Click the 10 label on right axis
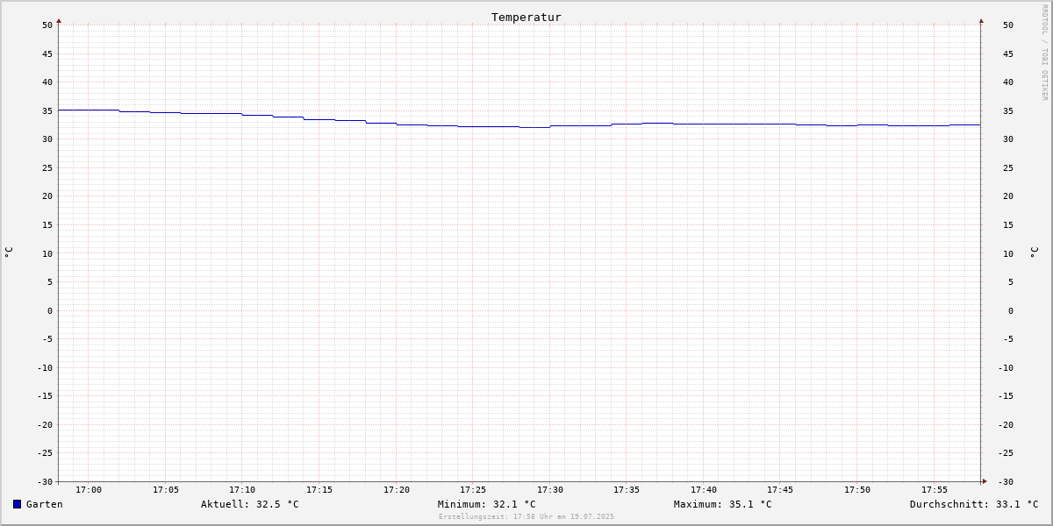 click(x=1008, y=254)
